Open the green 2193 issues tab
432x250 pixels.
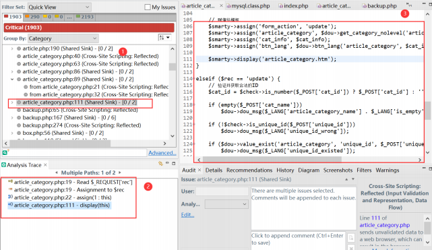(x=85, y=17)
